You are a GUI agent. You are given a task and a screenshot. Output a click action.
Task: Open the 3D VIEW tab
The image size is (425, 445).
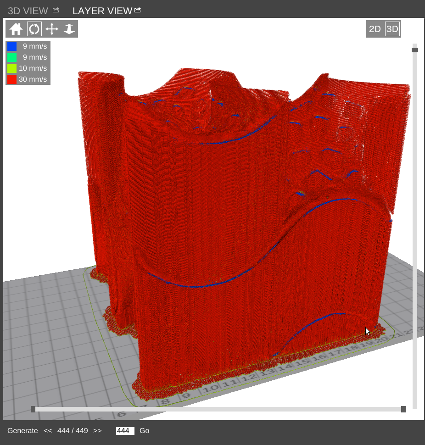(28, 11)
